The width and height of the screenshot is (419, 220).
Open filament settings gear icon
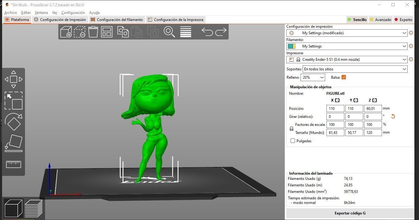(411, 46)
